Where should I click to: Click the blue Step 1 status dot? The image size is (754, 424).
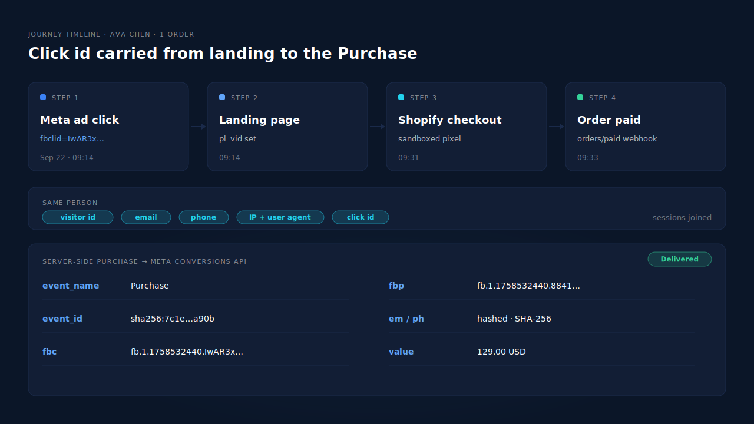[43, 97]
